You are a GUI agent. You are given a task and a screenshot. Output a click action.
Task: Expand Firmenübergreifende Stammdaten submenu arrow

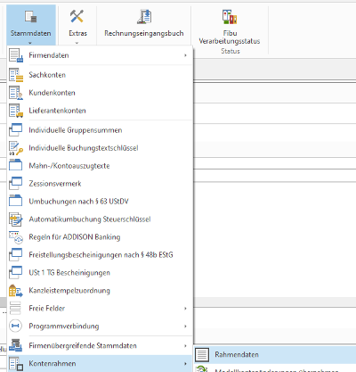185,345
